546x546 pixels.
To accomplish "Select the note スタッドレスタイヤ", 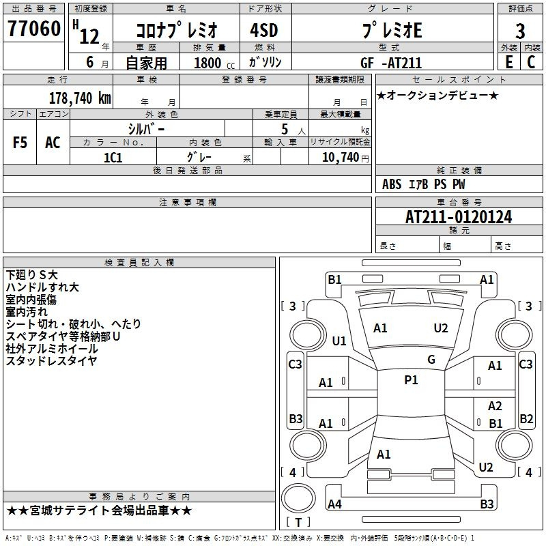I will point(51,361).
